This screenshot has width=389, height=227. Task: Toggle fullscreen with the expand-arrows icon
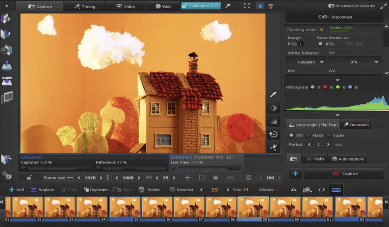(x=247, y=6)
